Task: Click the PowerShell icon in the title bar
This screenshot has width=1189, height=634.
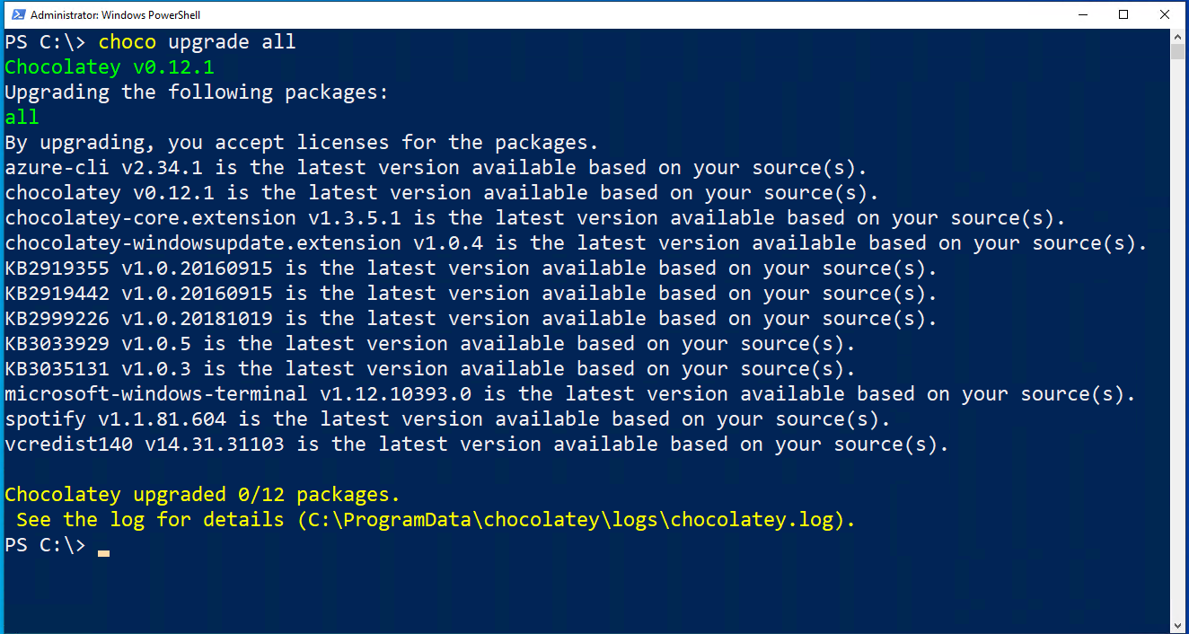Action: pyautogui.click(x=17, y=13)
